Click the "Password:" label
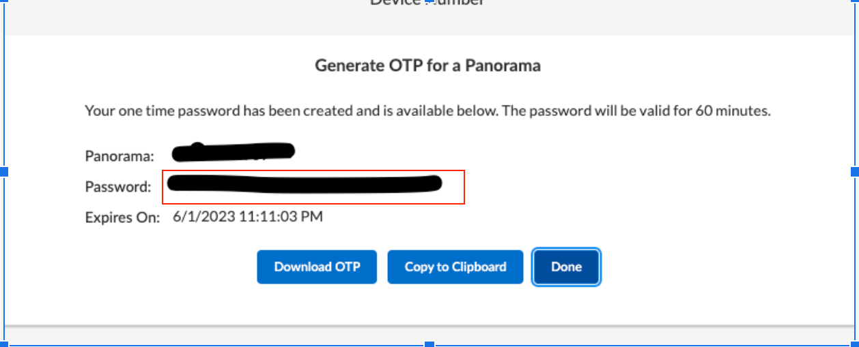 click(x=117, y=186)
